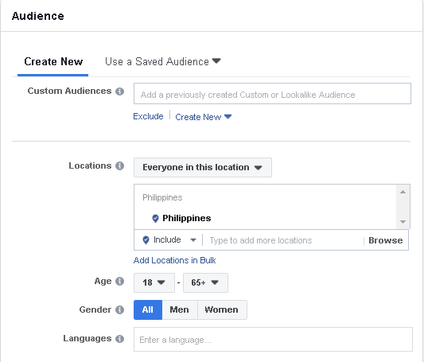This screenshot has width=424, height=362.
Task: Select the Women gender option
Action: pos(222,309)
